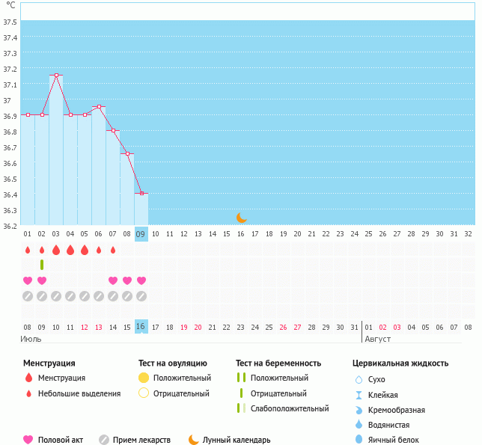Click the 'Яичный белок' drop icon in the legend
This screenshot has width=482, height=445.
click(x=359, y=440)
